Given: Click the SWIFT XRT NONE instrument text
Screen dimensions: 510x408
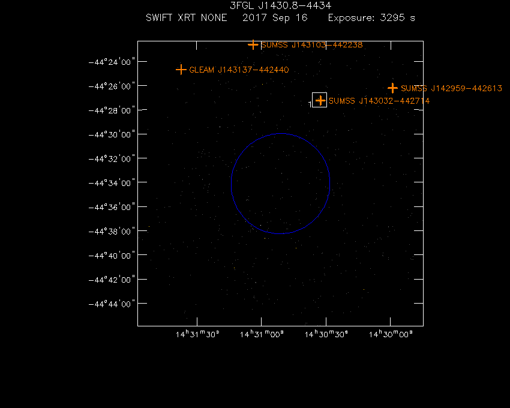Looking at the screenshot, I should tap(187, 17).
